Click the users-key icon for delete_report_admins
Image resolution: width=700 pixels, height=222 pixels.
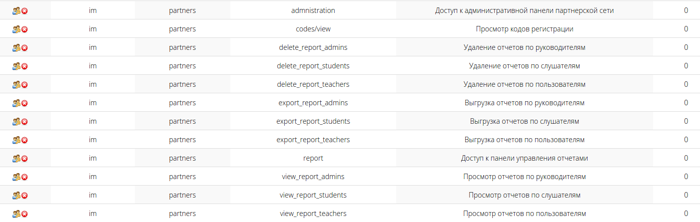pyautogui.click(x=16, y=47)
